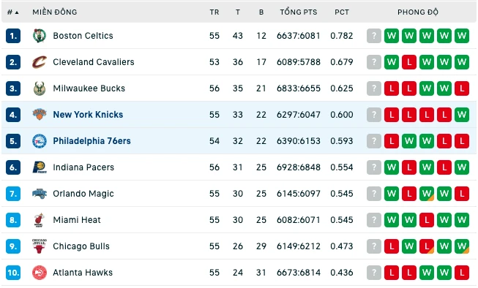The width and height of the screenshot is (478, 288).
Task: Click Cleveland Cavaliers red L form badge
Action: [x=408, y=62]
